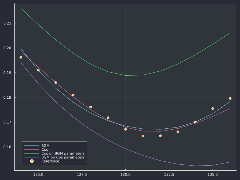Click the 130.0 x-axis tick label
240x180 pixels.
click(x=125, y=175)
